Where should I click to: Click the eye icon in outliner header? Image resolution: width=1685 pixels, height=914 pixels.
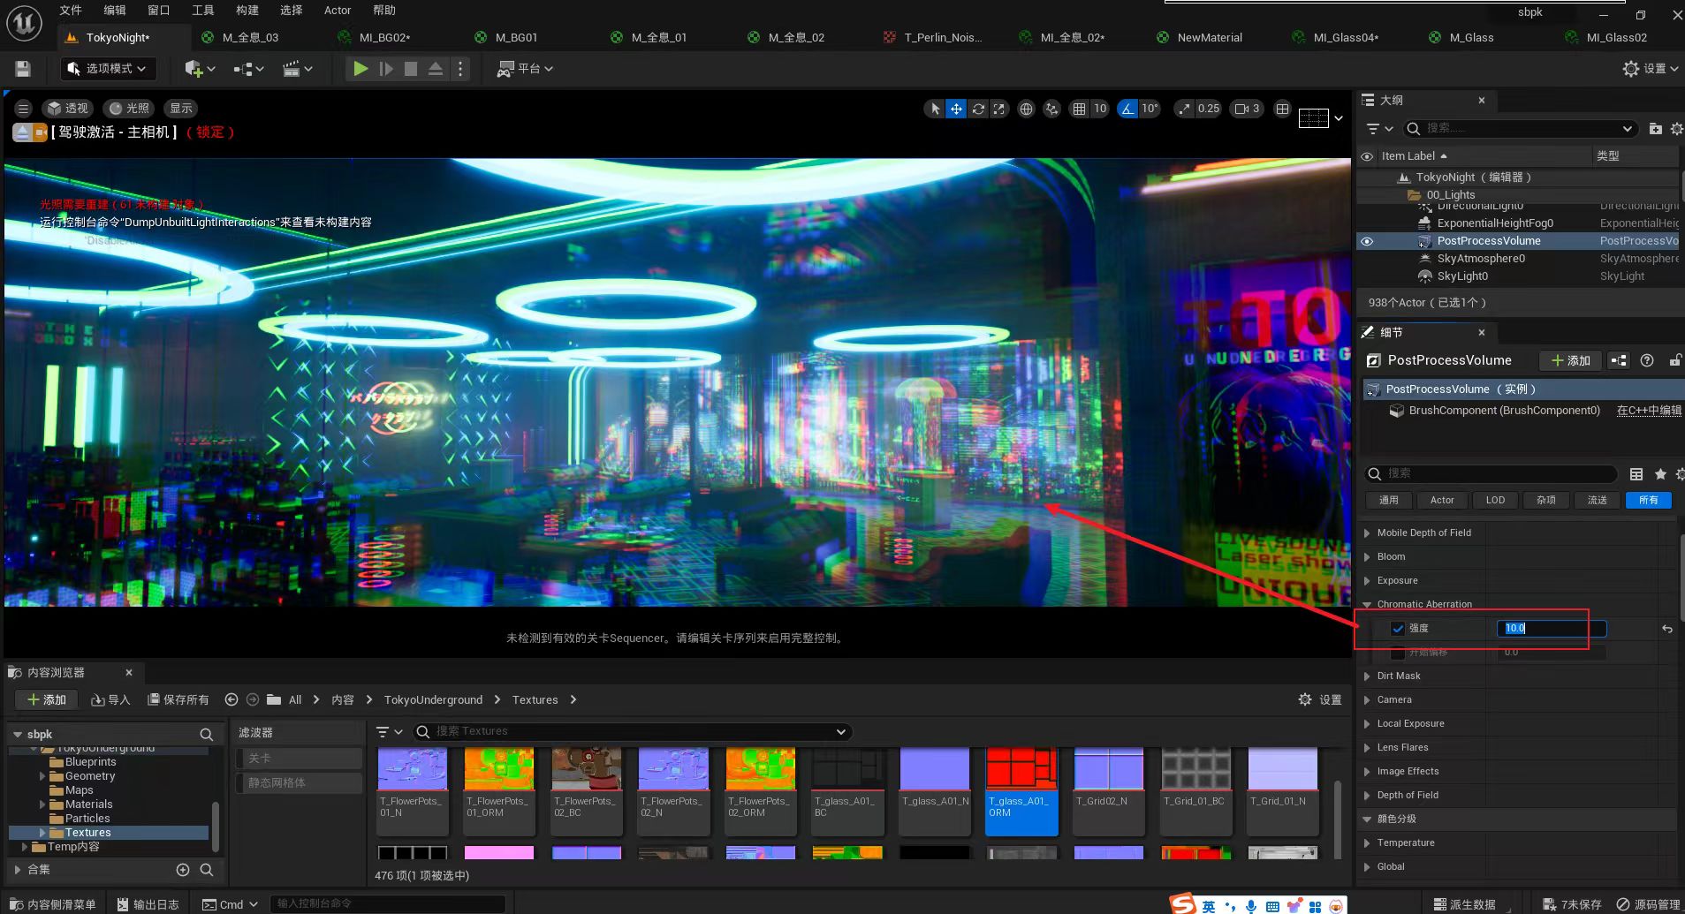pos(1367,156)
